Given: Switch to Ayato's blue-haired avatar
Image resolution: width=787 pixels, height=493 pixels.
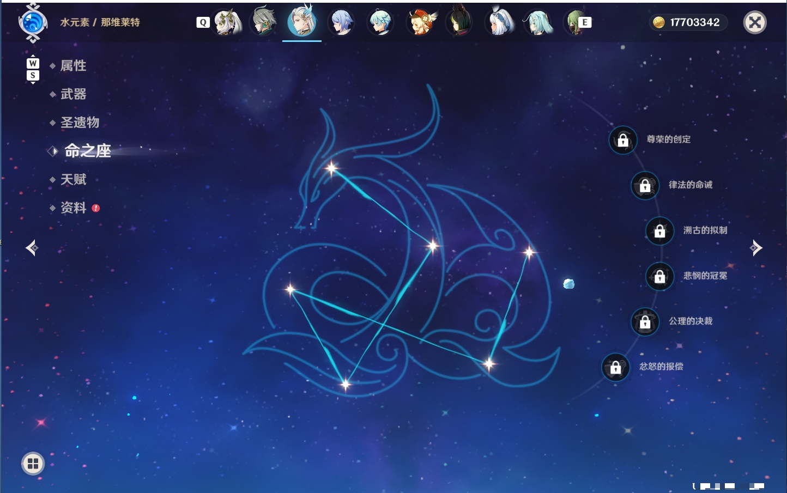Looking at the screenshot, I should (x=341, y=22).
